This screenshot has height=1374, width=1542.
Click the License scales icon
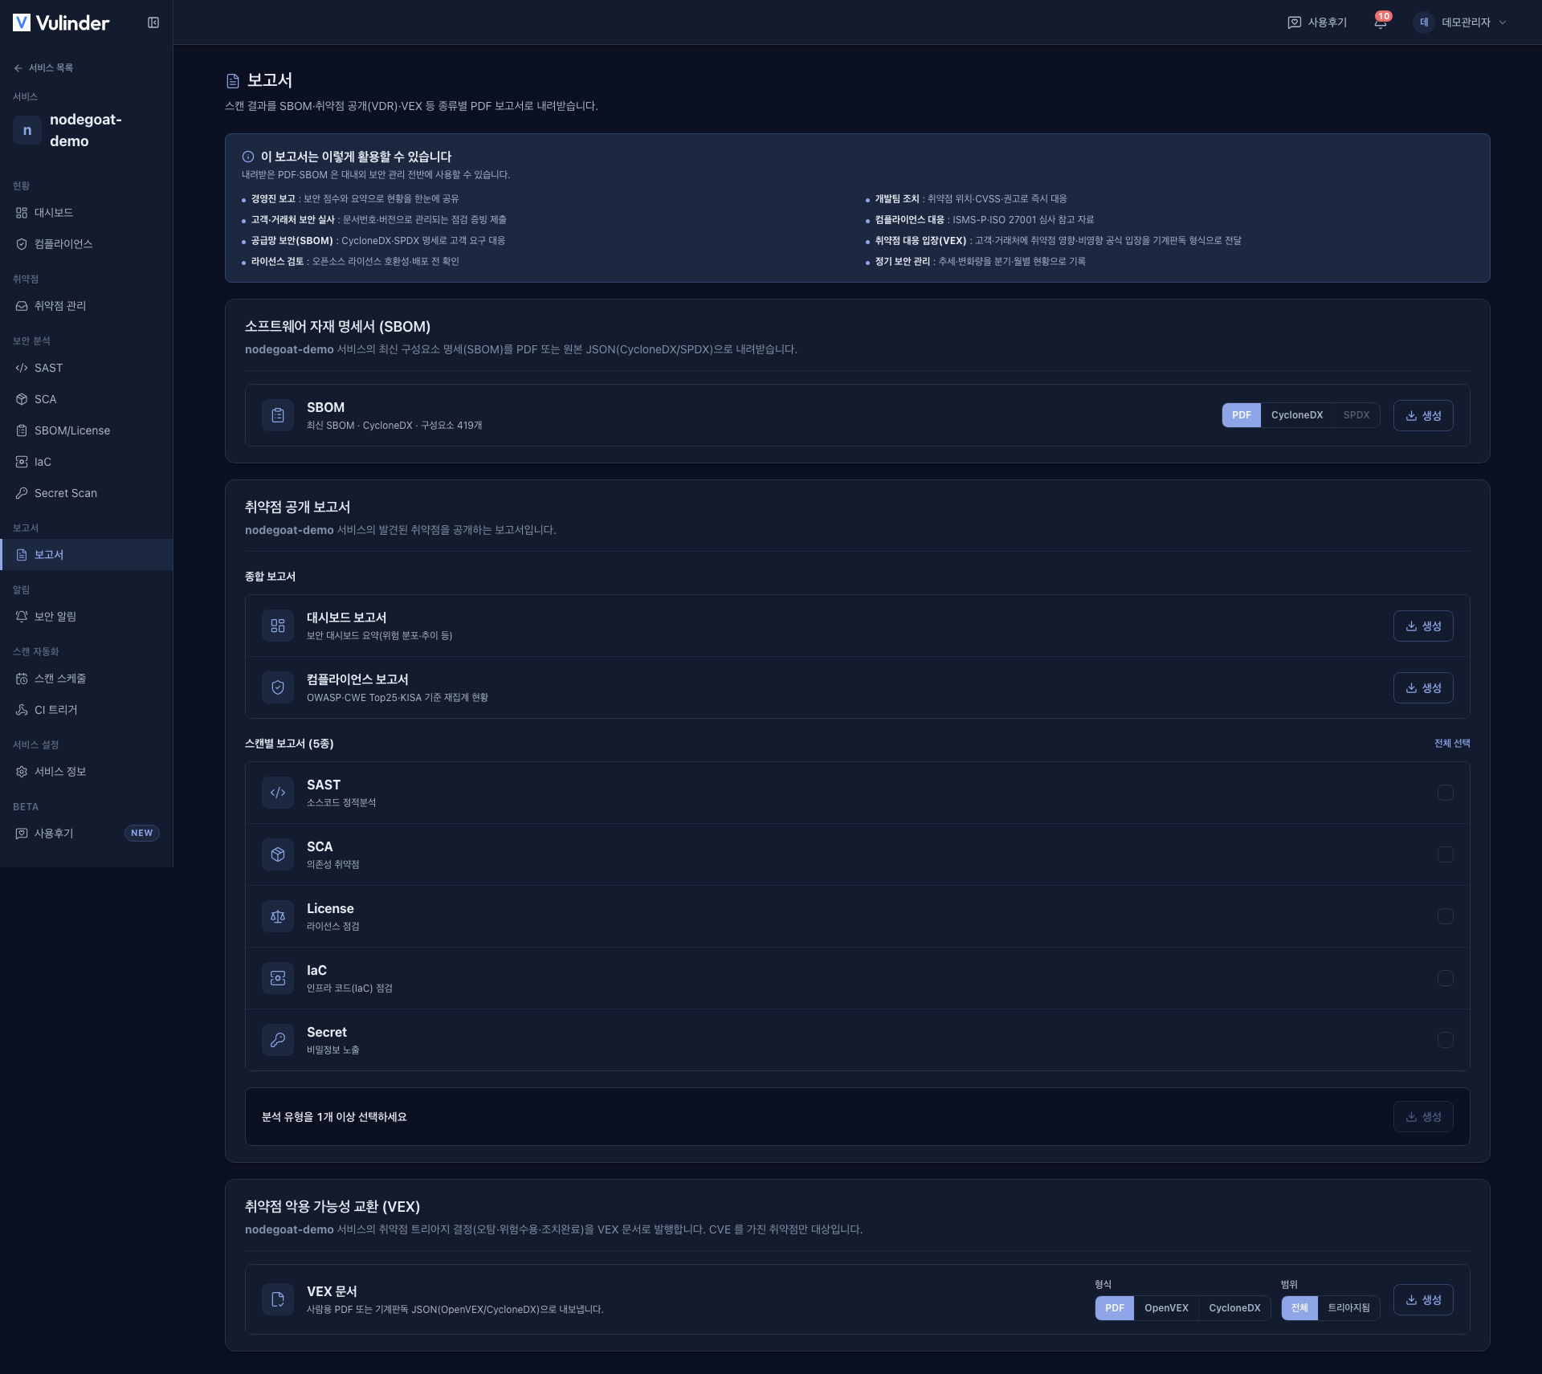point(278,916)
